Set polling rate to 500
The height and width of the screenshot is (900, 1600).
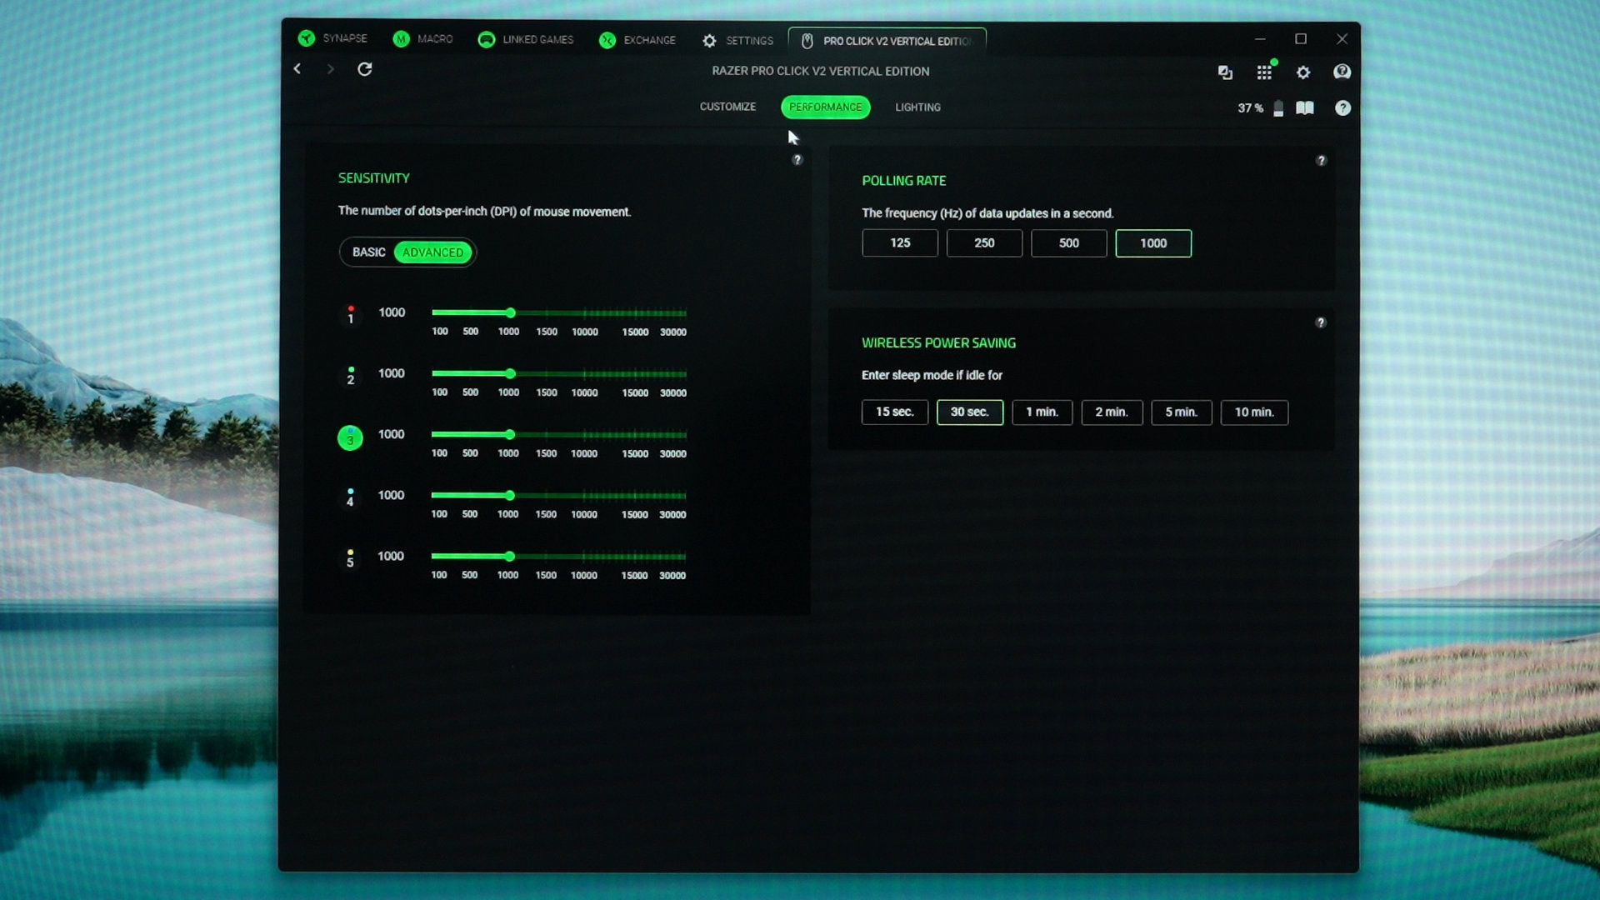[x=1069, y=243]
